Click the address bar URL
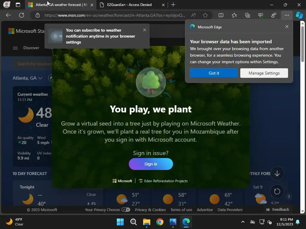 (115, 15)
